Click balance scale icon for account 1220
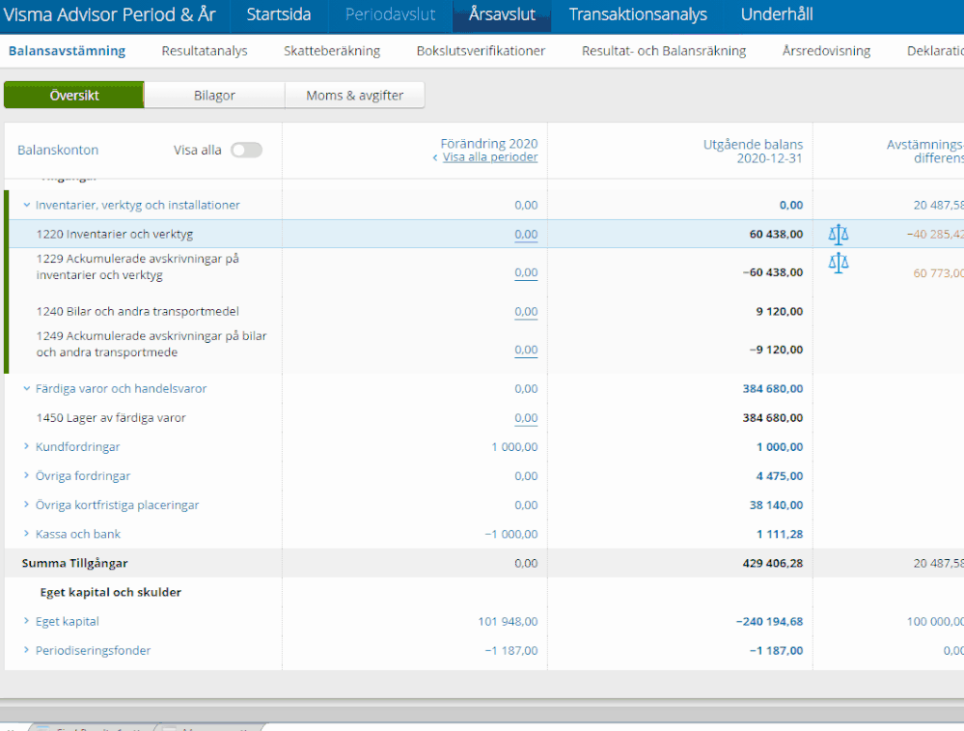This screenshot has width=964, height=731. pos(838,234)
